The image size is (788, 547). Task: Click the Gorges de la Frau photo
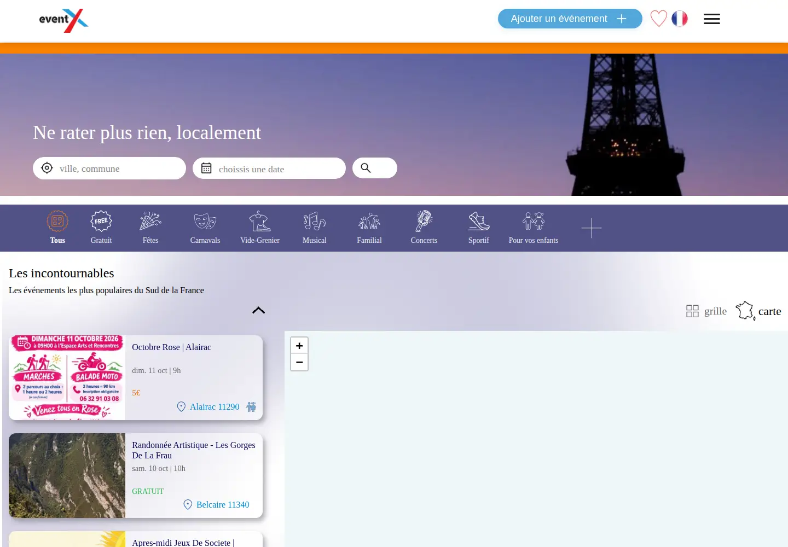(x=67, y=475)
